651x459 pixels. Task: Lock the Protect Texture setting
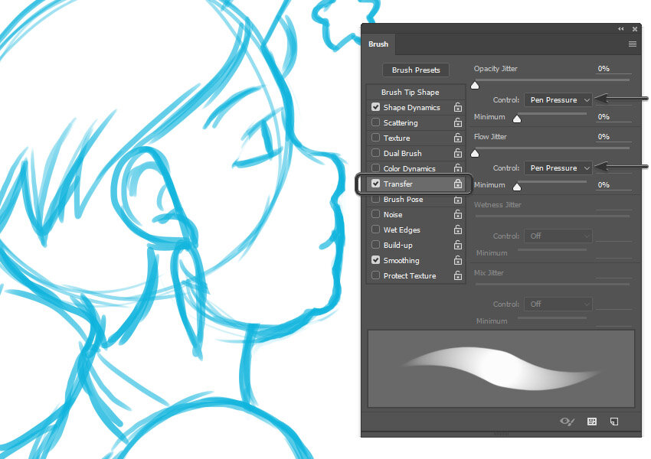point(457,275)
